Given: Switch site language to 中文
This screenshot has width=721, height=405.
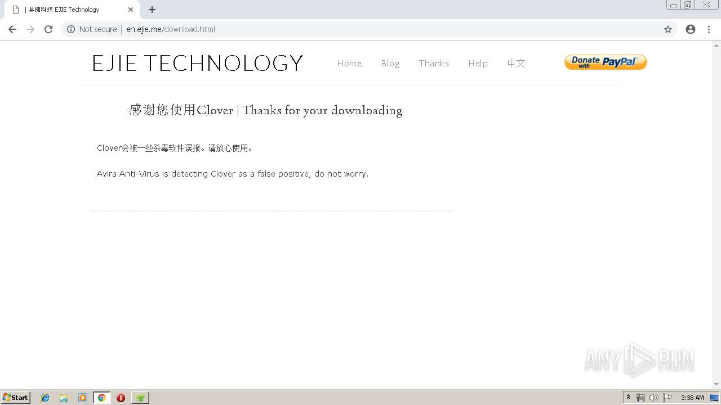Looking at the screenshot, I should [x=516, y=63].
